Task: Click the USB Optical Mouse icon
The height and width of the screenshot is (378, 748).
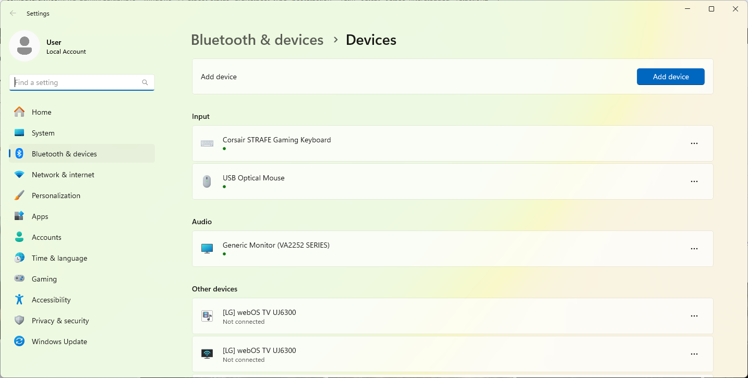Action: pyautogui.click(x=207, y=181)
